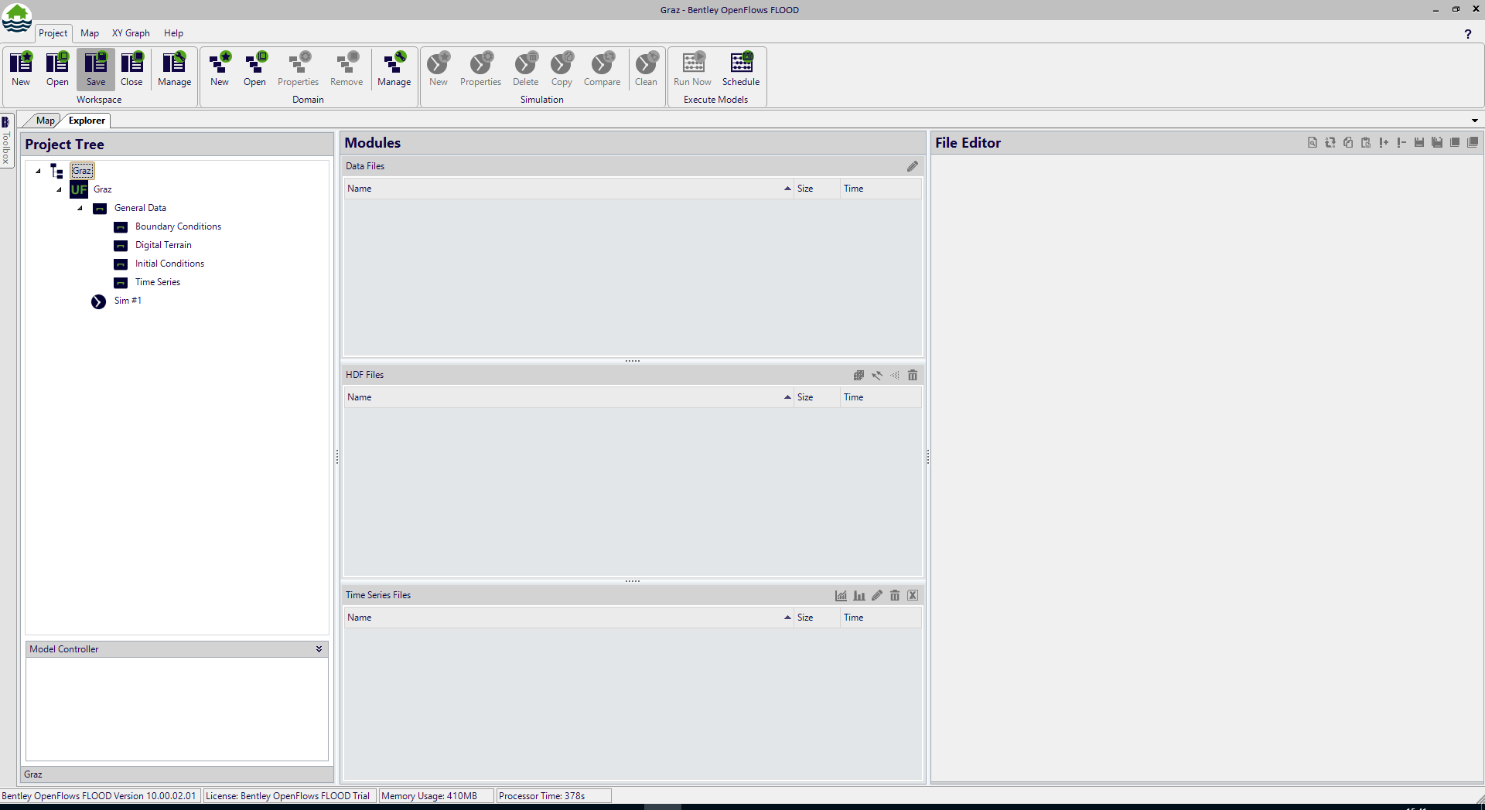Click the Clean simulation button

click(x=646, y=69)
